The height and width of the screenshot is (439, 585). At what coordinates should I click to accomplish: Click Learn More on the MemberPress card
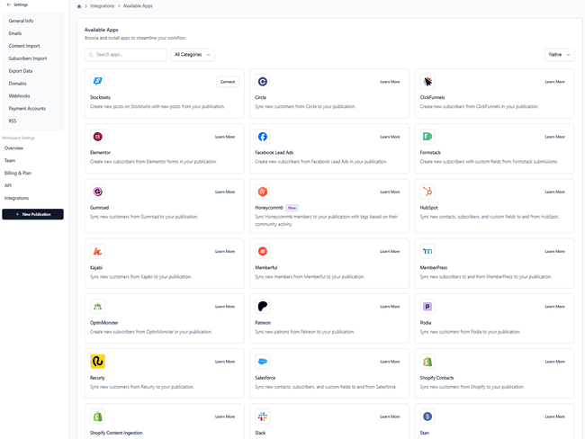click(554, 251)
